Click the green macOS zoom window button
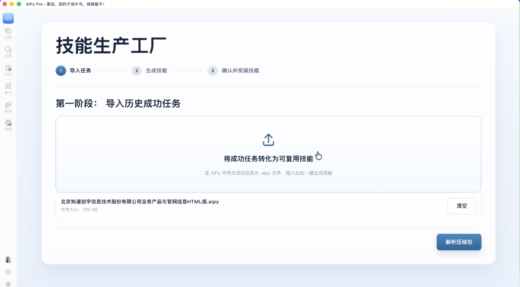Image resolution: width=520 pixels, height=287 pixels. click(x=19, y=4)
